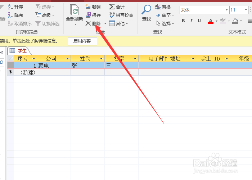The image size is (252, 180).
Task: Toggle italic formatting
Action: (191, 21)
